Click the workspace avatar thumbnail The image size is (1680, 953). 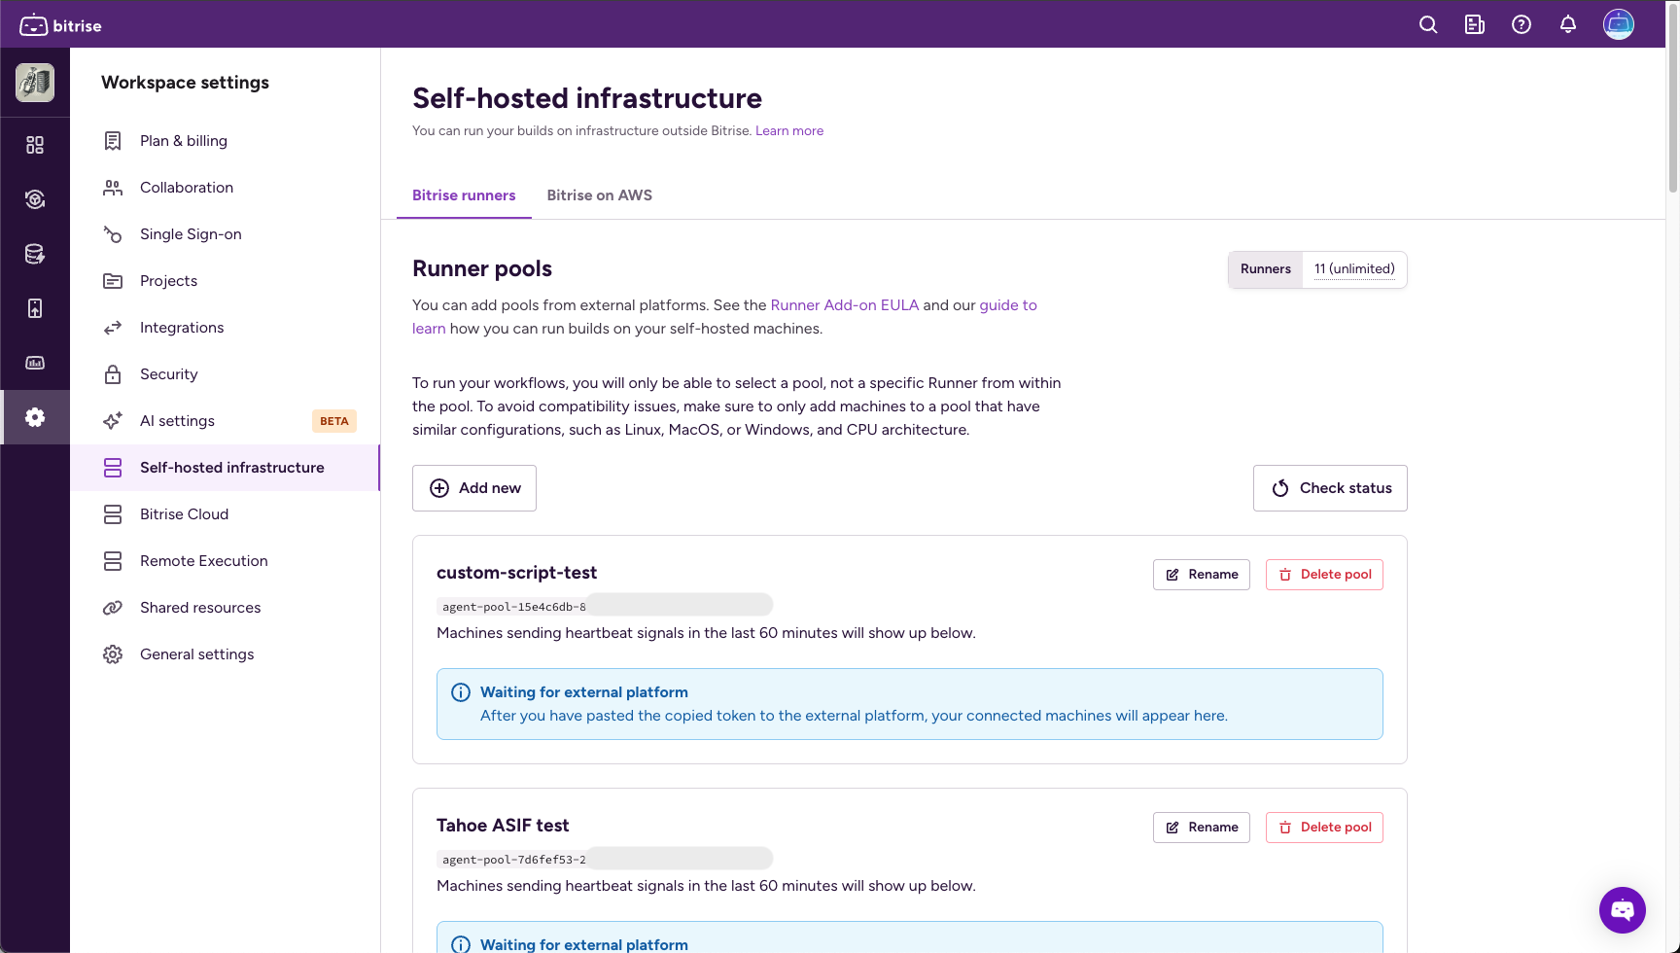35,83
